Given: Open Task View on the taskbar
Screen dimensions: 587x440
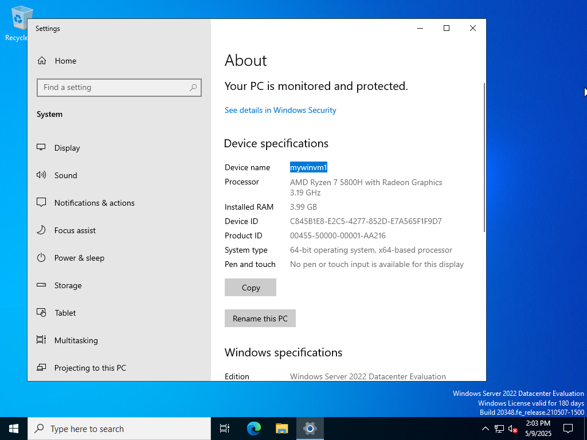Looking at the screenshot, I should [224, 428].
